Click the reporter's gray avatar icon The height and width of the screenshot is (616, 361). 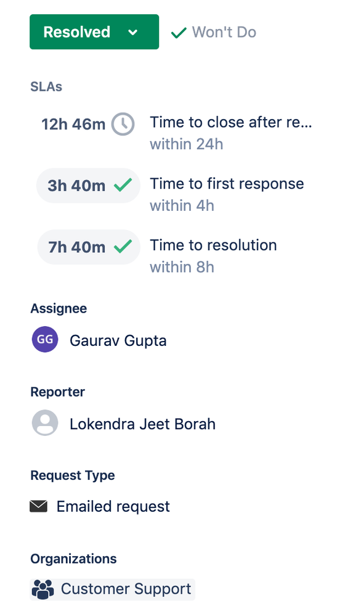[44, 423]
